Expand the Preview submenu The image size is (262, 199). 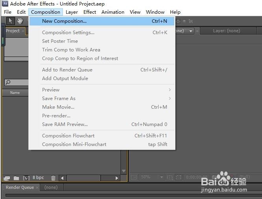(x=102, y=89)
